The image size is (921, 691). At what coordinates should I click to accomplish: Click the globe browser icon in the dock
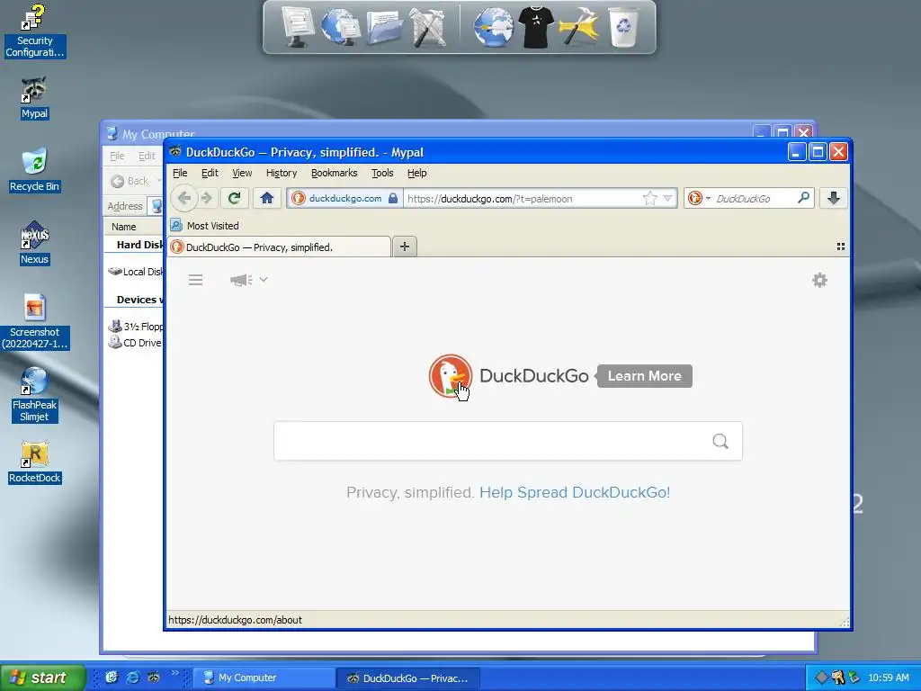pyautogui.click(x=493, y=26)
